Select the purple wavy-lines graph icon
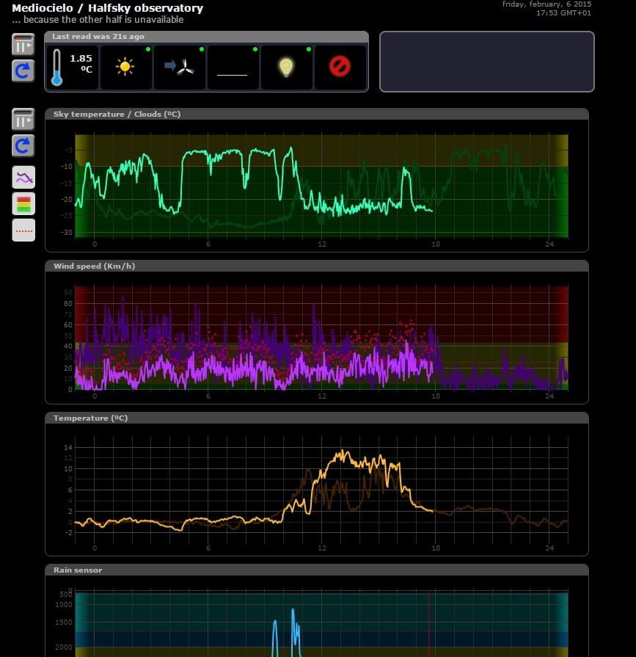The width and height of the screenshot is (636, 657). [23, 175]
